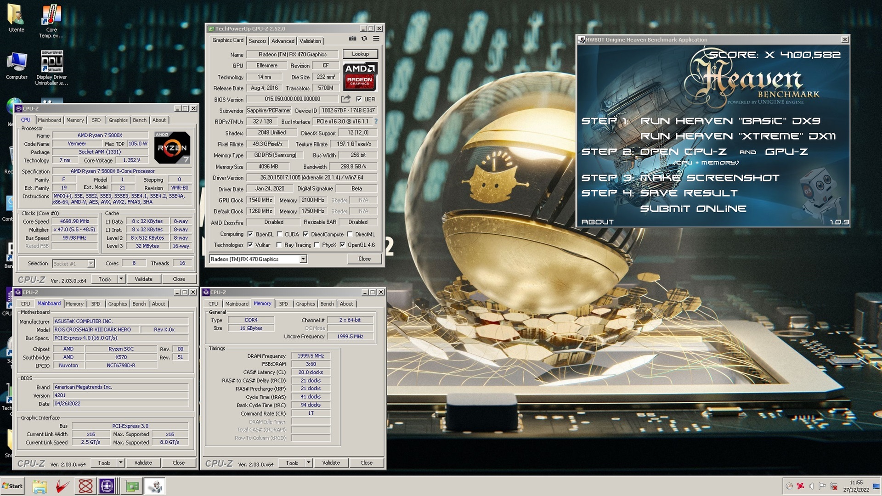
Task: Click the red checkmark taskbar icon
Action: (62, 486)
